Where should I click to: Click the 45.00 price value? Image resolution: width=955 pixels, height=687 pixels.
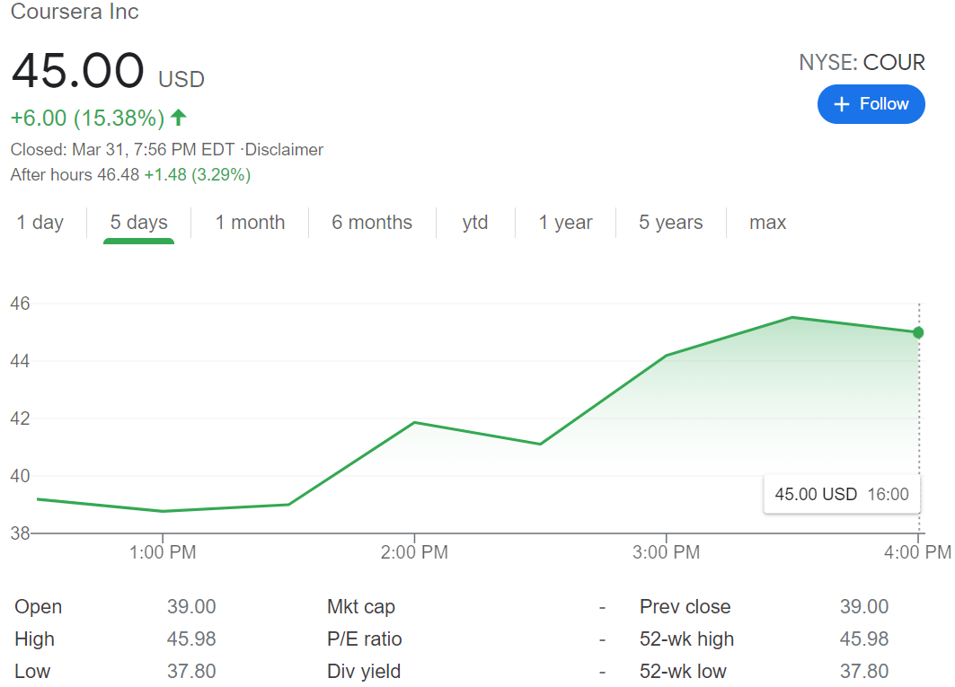(77, 71)
